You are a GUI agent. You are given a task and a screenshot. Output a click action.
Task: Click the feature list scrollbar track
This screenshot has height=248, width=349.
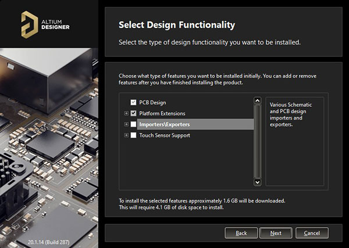point(257,141)
